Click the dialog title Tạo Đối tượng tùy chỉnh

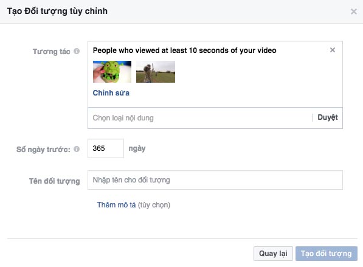pos(57,11)
